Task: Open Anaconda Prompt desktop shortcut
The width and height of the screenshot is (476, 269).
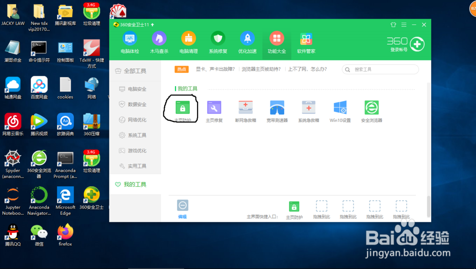Action: 65,164
